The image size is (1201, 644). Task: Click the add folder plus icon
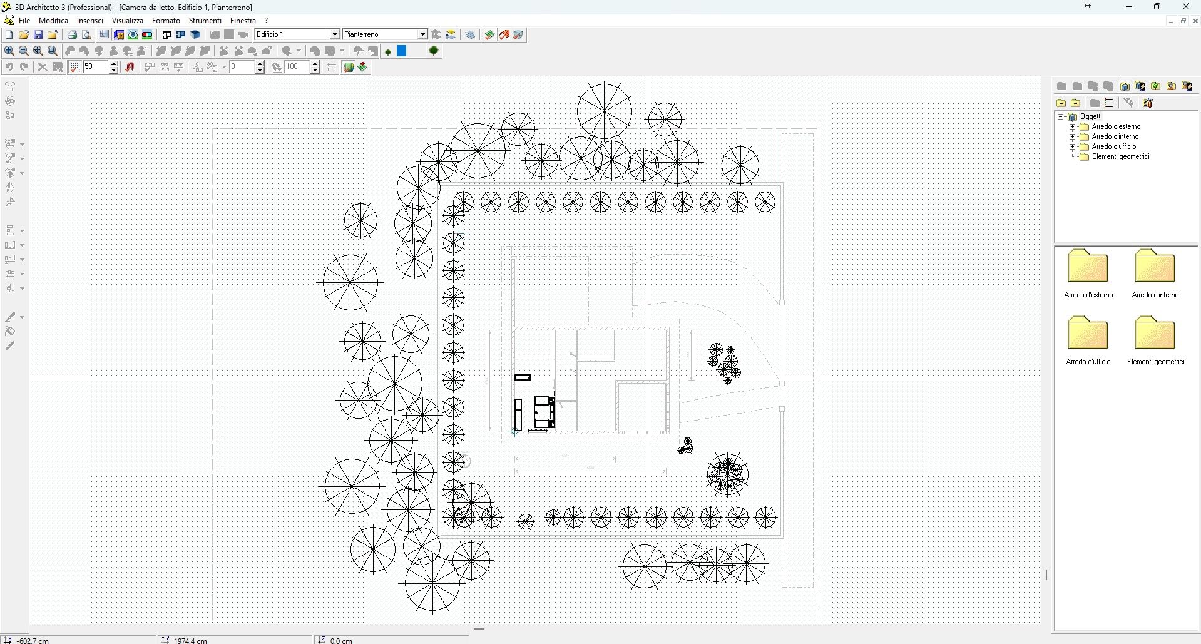pyautogui.click(x=1061, y=103)
